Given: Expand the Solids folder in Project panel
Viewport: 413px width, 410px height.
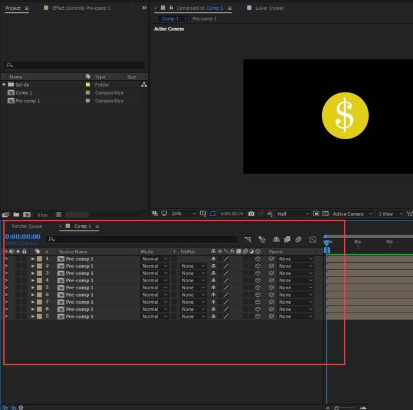Looking at the screenshot, I should [x=4, y=84].
